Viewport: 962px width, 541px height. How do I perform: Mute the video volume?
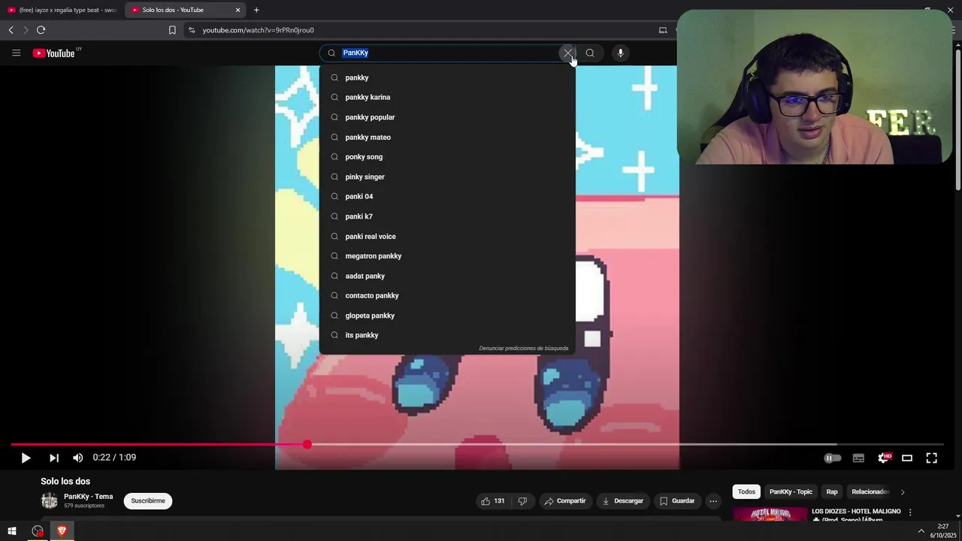pos(77,458)
